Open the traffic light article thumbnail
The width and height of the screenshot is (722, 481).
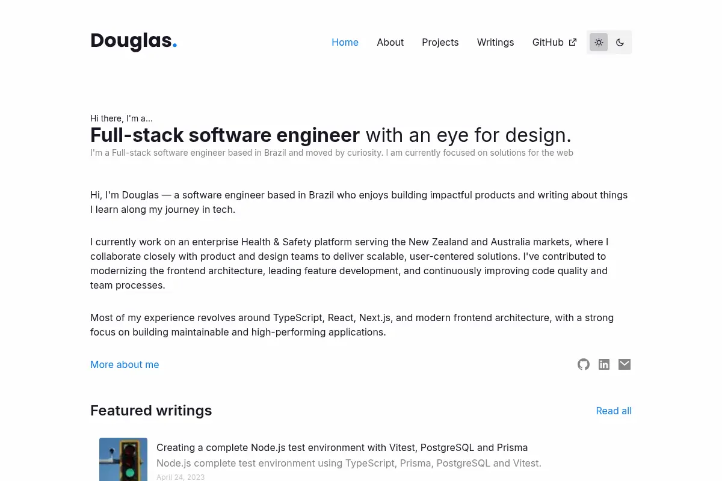click(x=123, y=459)
